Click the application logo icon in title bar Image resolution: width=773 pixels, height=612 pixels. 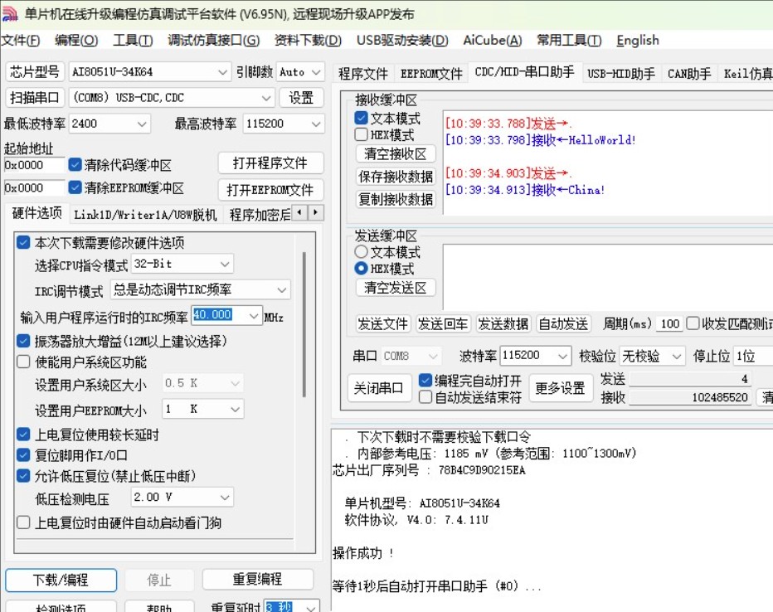point(10,14)
